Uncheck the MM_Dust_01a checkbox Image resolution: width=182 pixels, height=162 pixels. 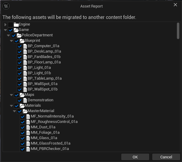pos(23,127)
